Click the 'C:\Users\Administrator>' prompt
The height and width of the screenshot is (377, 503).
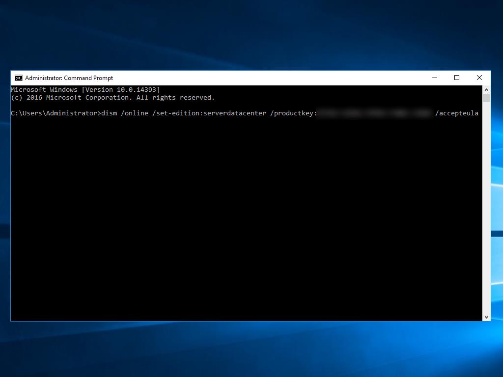click(x=56, y=113)
